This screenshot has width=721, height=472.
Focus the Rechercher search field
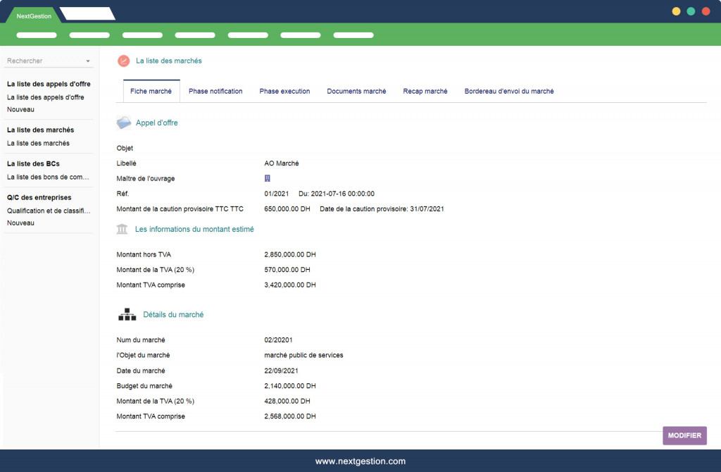[x=42, y=61]
